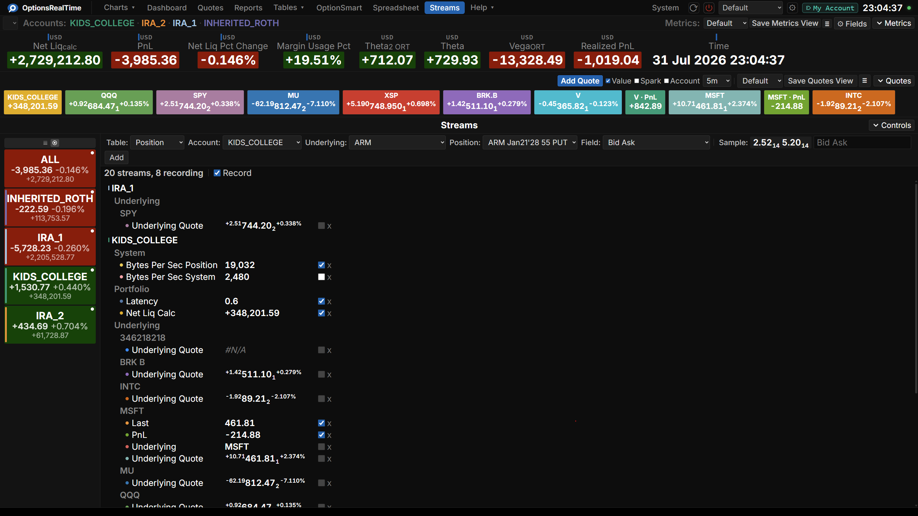Open My Account button
The image size is (918, 516).
(x=830, y=8)
